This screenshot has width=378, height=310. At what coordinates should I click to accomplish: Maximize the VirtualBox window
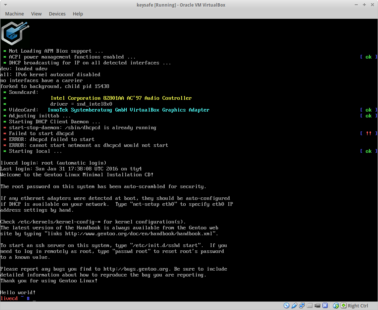pyautogui.click(x=364, y=5)
